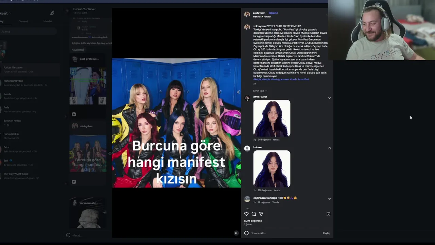This screenshot has height=245, width=435.
Task: Open the emoji picker beside Yorum ekle
Action: click(x=246, y=233)
